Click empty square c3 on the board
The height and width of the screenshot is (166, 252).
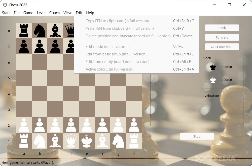point(55,109)
